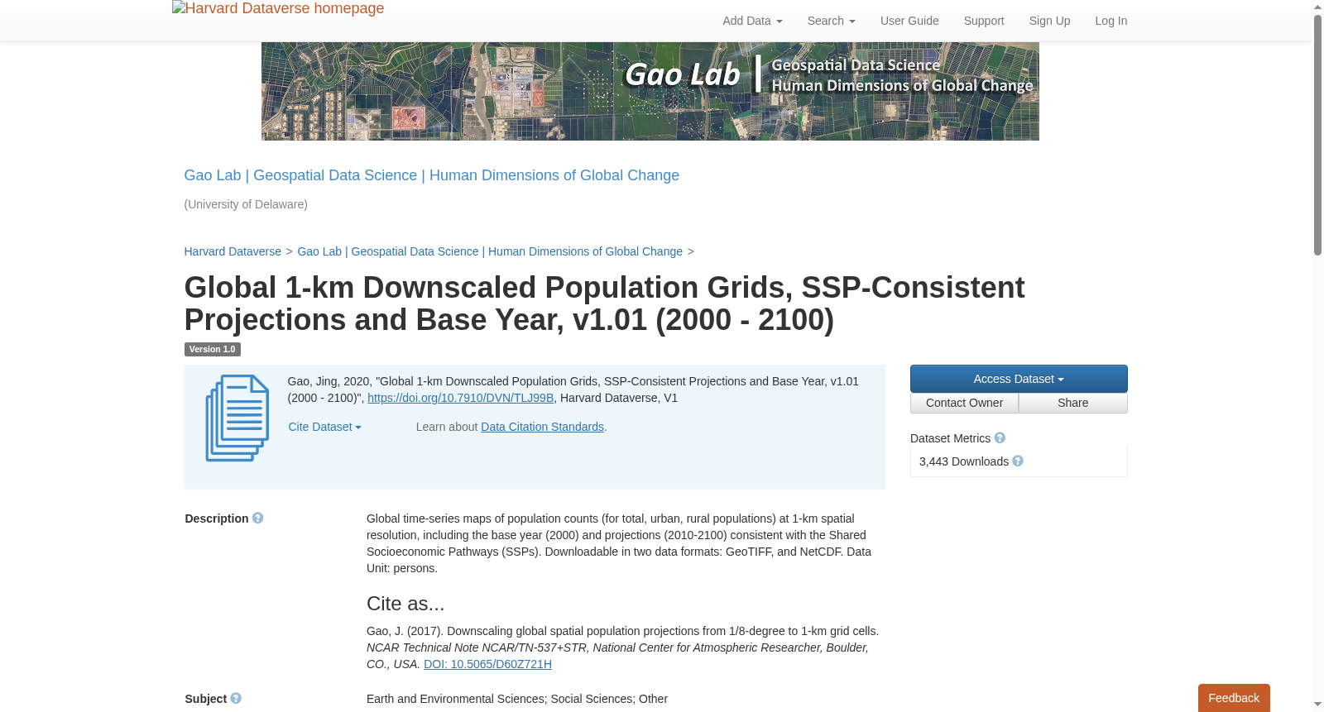Viewport: 1324px width, 712px height.
Task: Click the vertical page scrollbar thumb
Action: pos(1317,135)
